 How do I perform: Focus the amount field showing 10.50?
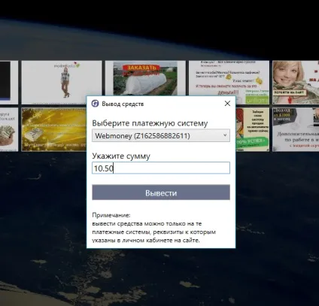(x=161, y=168)
